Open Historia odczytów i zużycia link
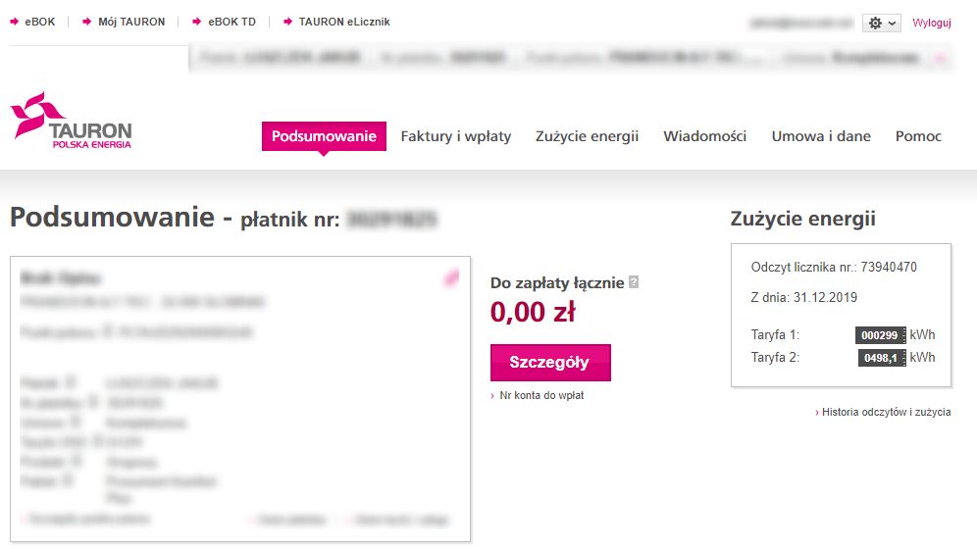Viewport: 977px width, 549px height. pyautogui.click(x=885, y=413)
